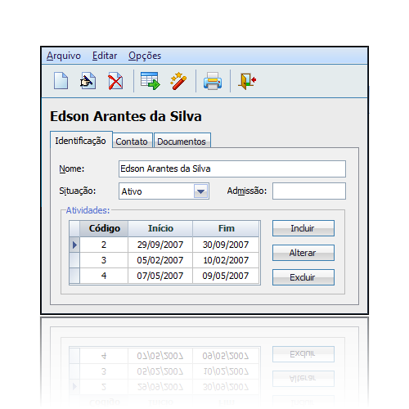
Task: Click the printer icon
Action: 213,81
